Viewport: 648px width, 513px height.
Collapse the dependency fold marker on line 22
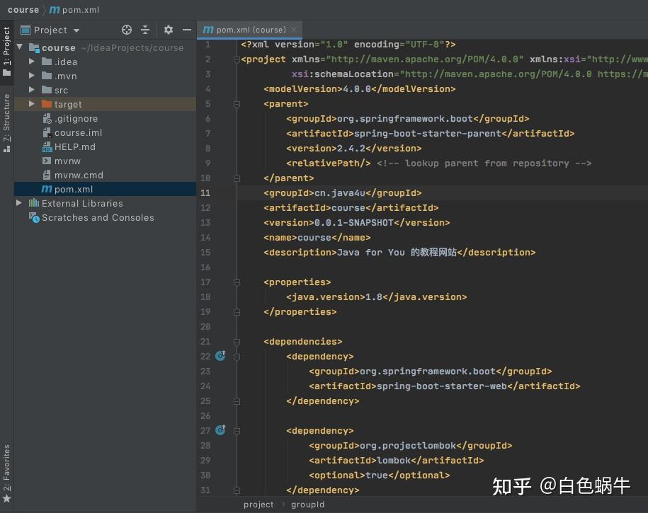237,356
